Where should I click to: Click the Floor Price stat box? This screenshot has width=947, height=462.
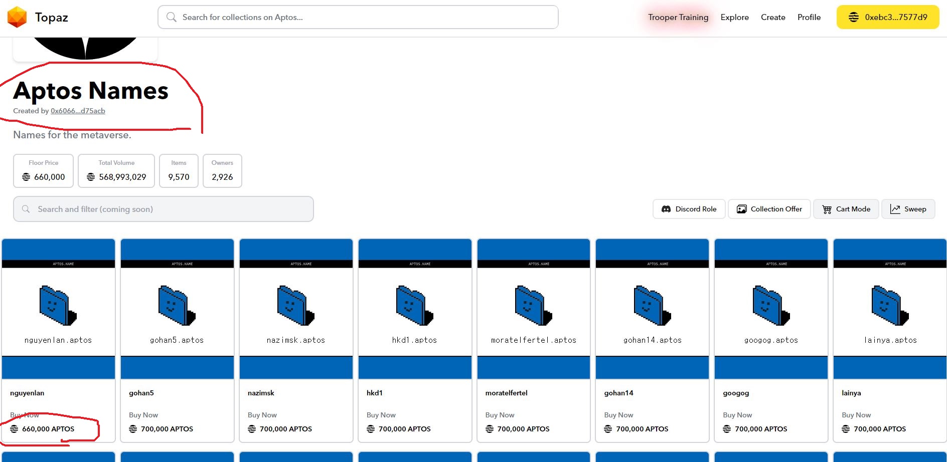click(43, 171)
